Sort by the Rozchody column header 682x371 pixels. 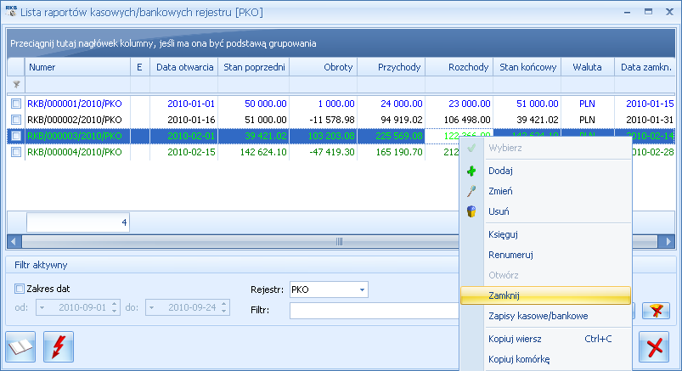[x=459, y=67]
